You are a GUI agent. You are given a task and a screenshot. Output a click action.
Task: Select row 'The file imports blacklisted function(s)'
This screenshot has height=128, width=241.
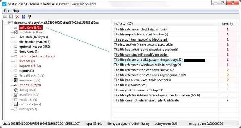(175, 34)
